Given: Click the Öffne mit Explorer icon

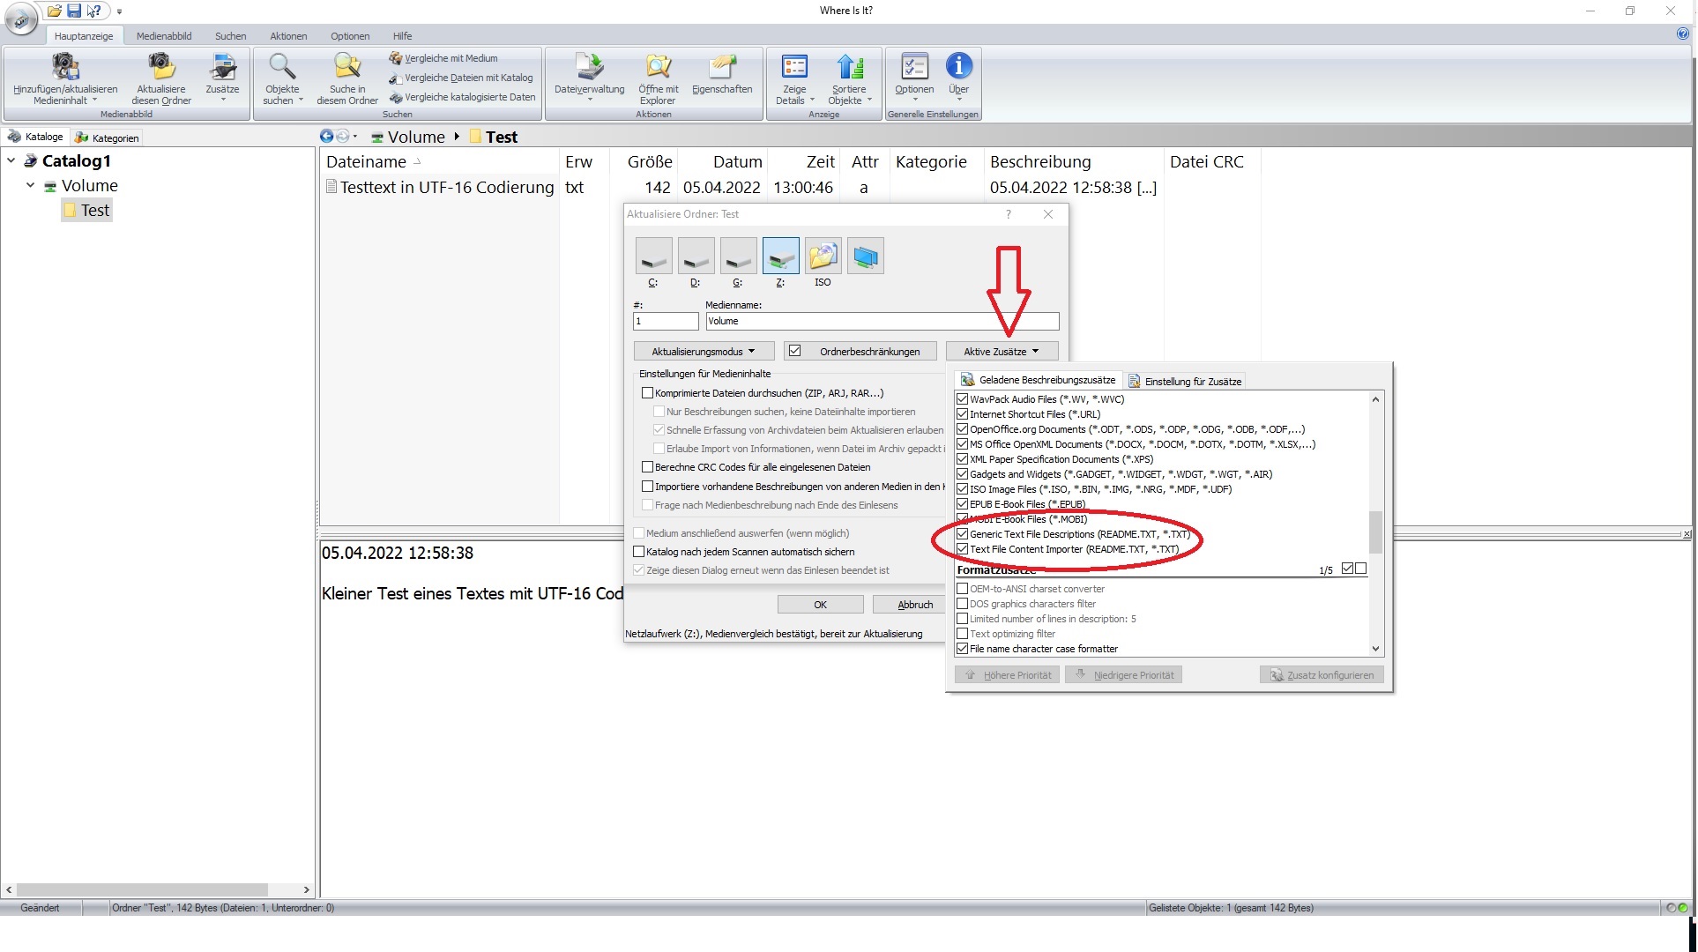Looking at the screenshot, I should [x=658, y=67].
